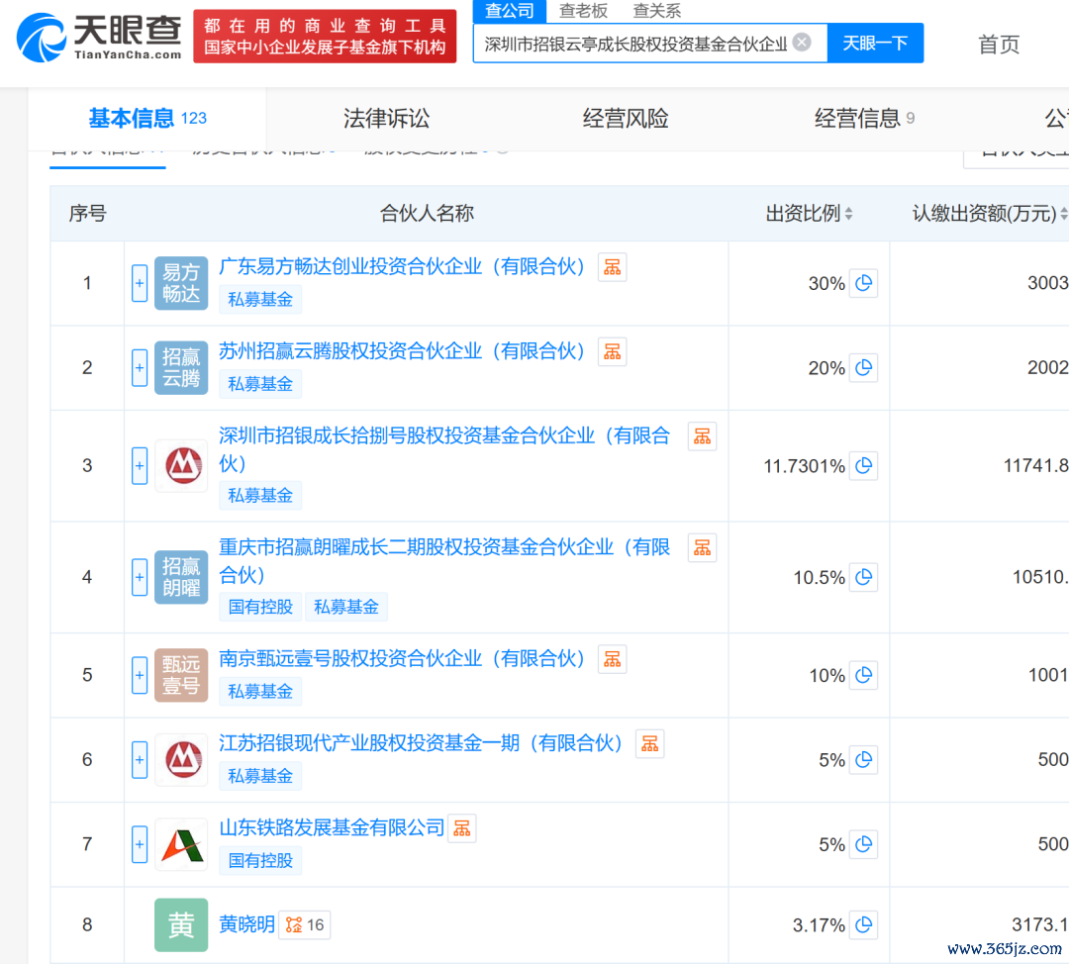Viewport: 1069px width, 964px height.
Task: Open equity structure icon for 重庆市招赢朗曜
Action: (702, 547)
